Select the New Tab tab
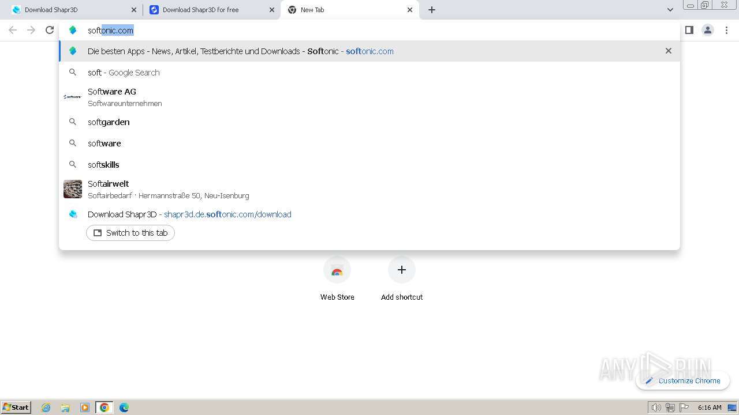This screenshot has height=415, width=739. pyautogui.click(x=349, y=10)
